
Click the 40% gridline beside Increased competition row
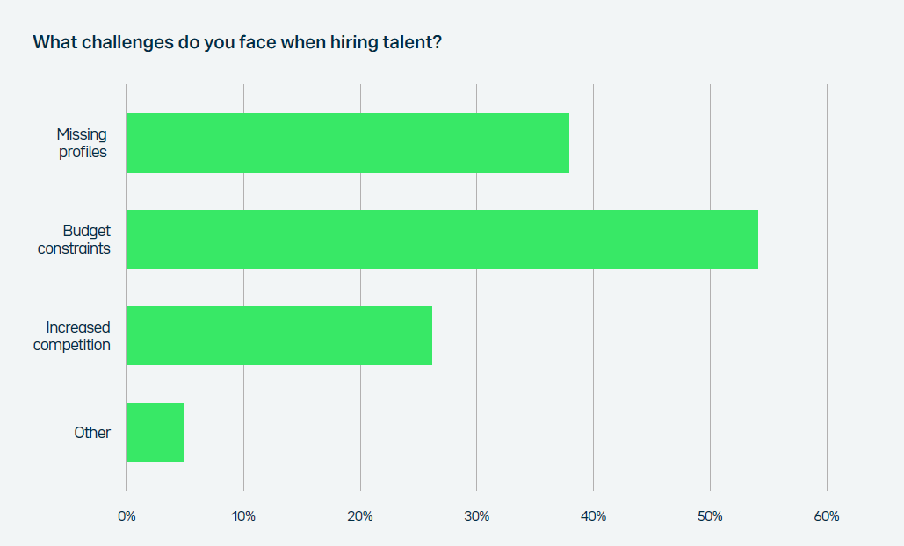tap(593, 335)
